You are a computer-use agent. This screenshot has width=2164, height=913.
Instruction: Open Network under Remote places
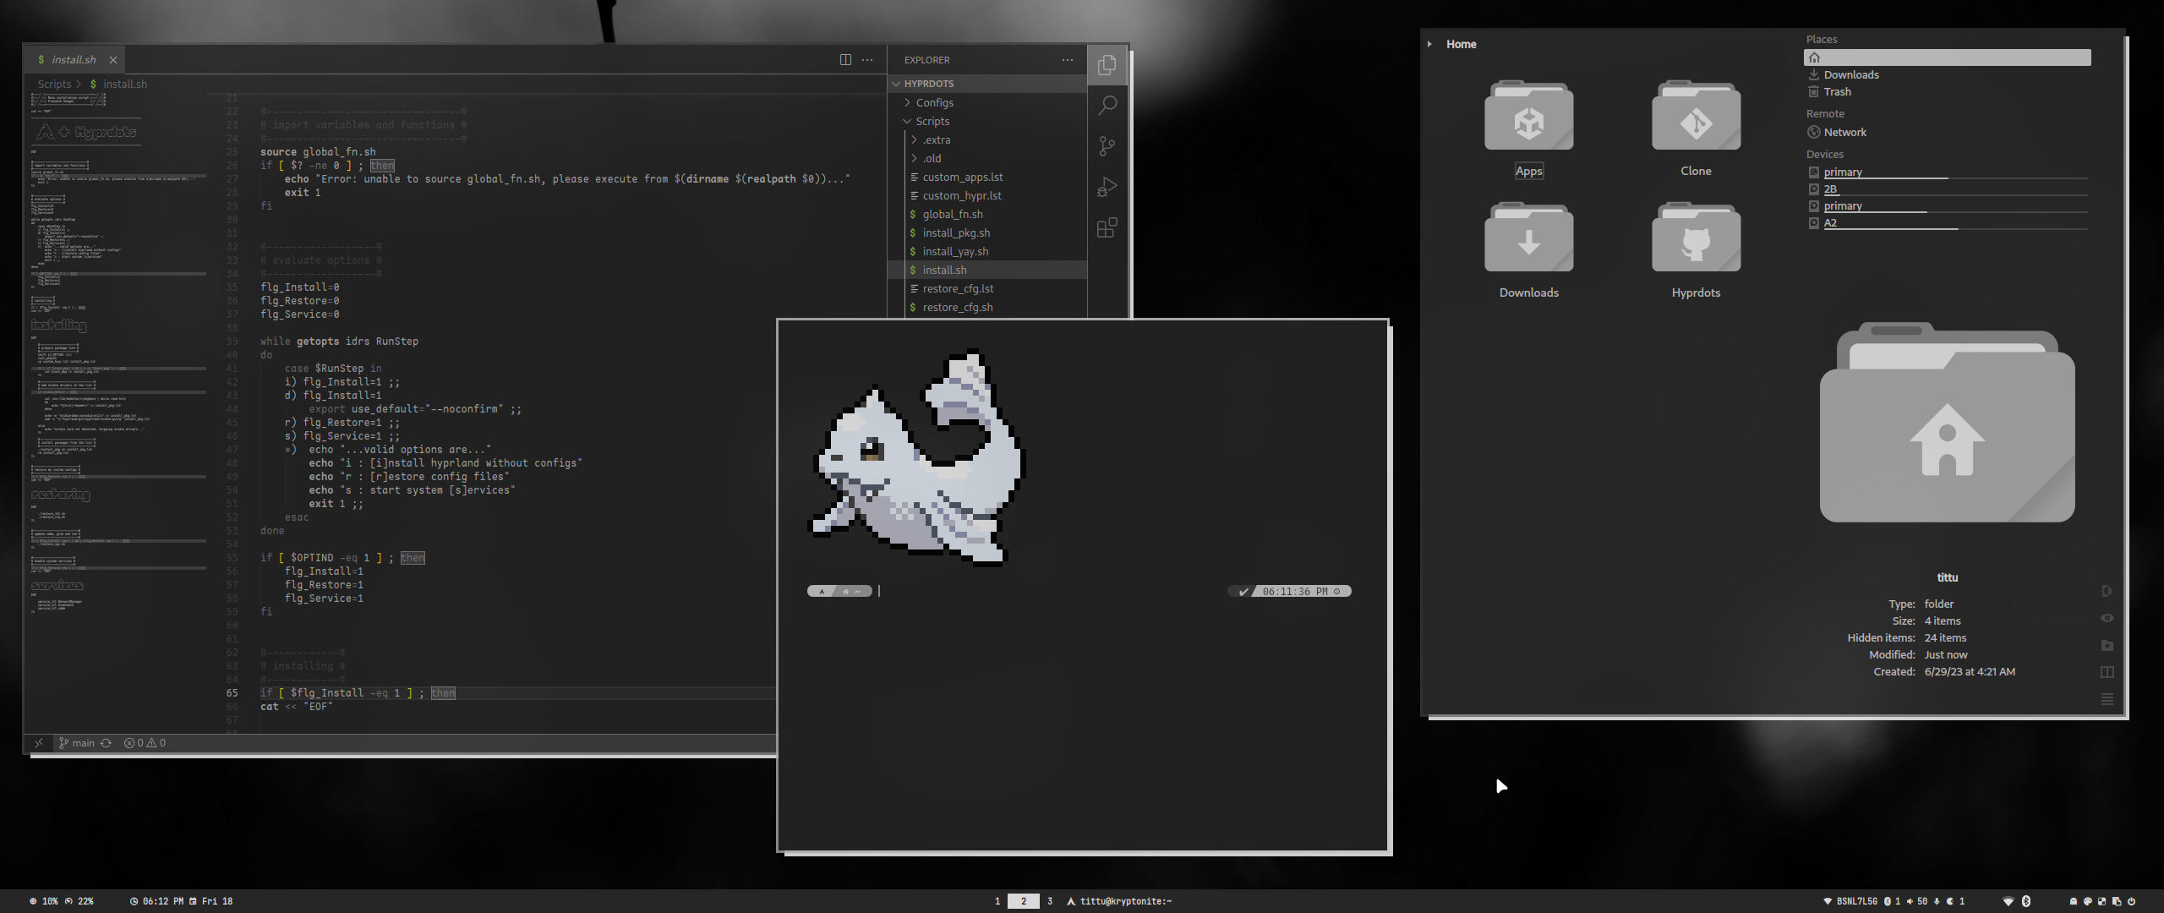(x=1844, y=132)
